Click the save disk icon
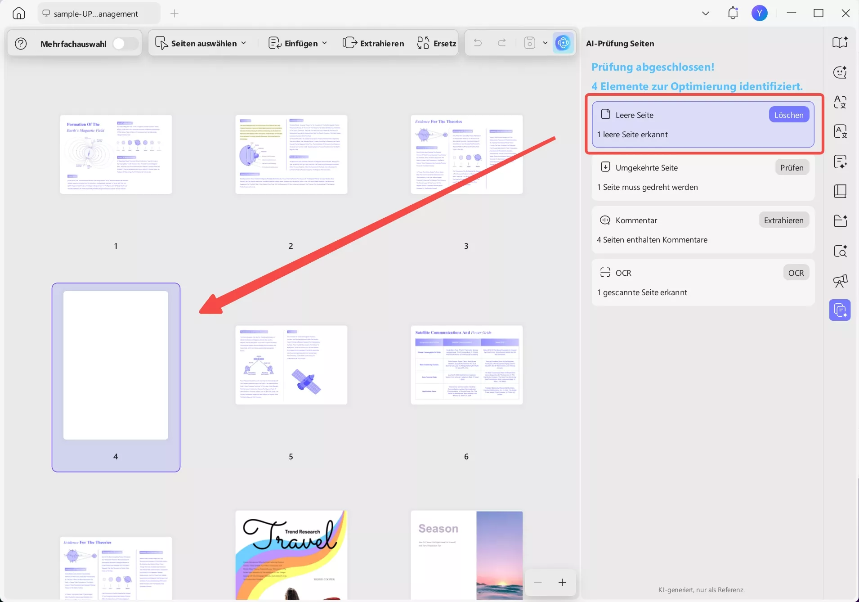 pyautogui.click(x=530, y=43)
